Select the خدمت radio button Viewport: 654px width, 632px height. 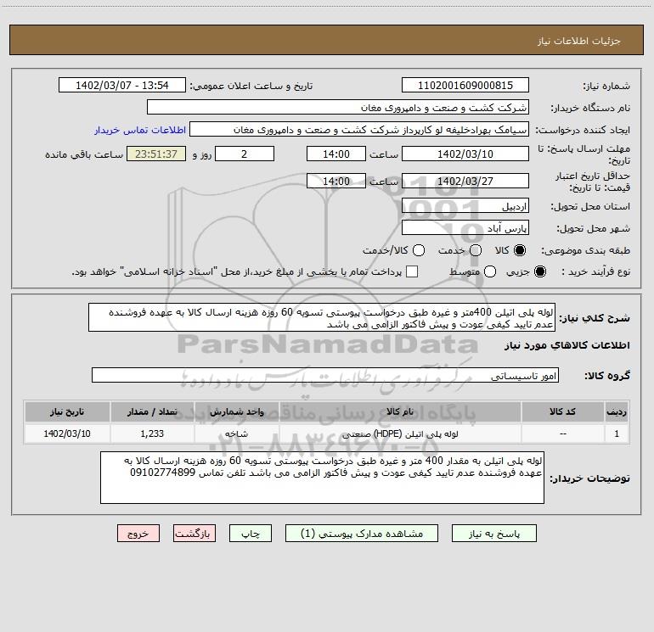tap(476, 250)
